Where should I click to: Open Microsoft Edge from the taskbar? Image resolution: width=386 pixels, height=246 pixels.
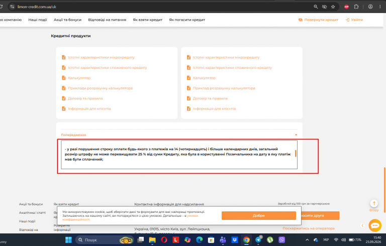tap(200, 240)
